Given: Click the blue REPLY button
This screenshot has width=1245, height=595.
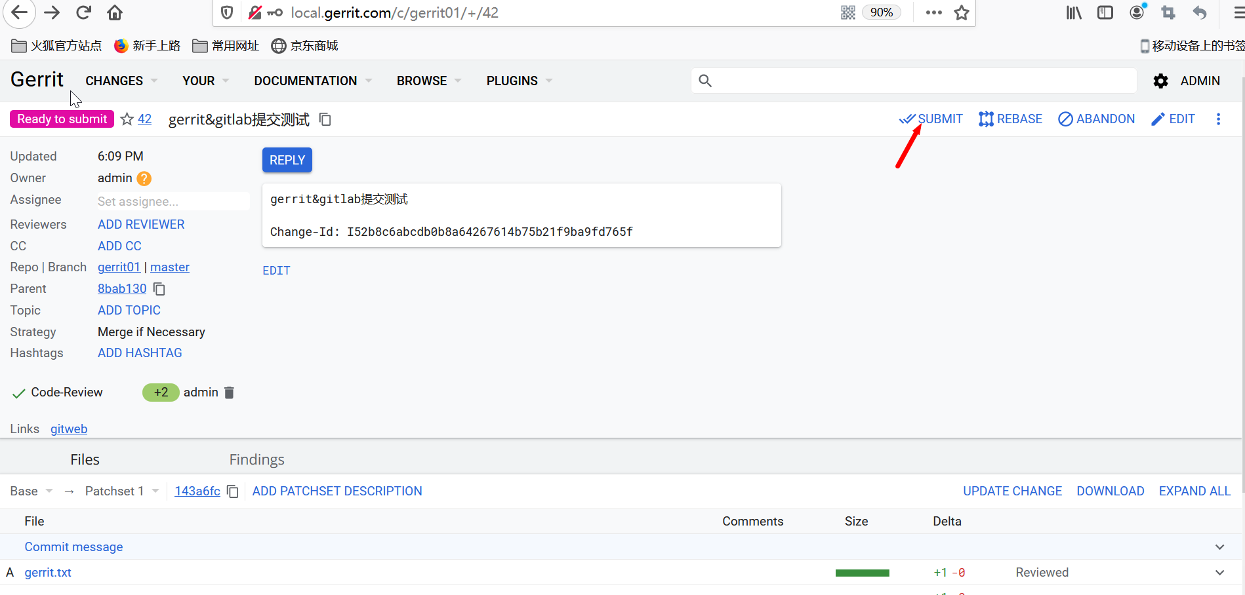Looking at the screenshot, I should tap(287, 160).
